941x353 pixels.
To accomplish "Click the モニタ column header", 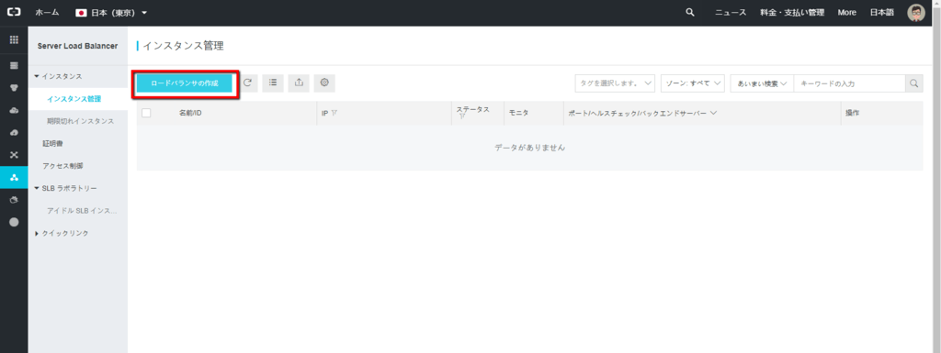I will pos(518,113).
